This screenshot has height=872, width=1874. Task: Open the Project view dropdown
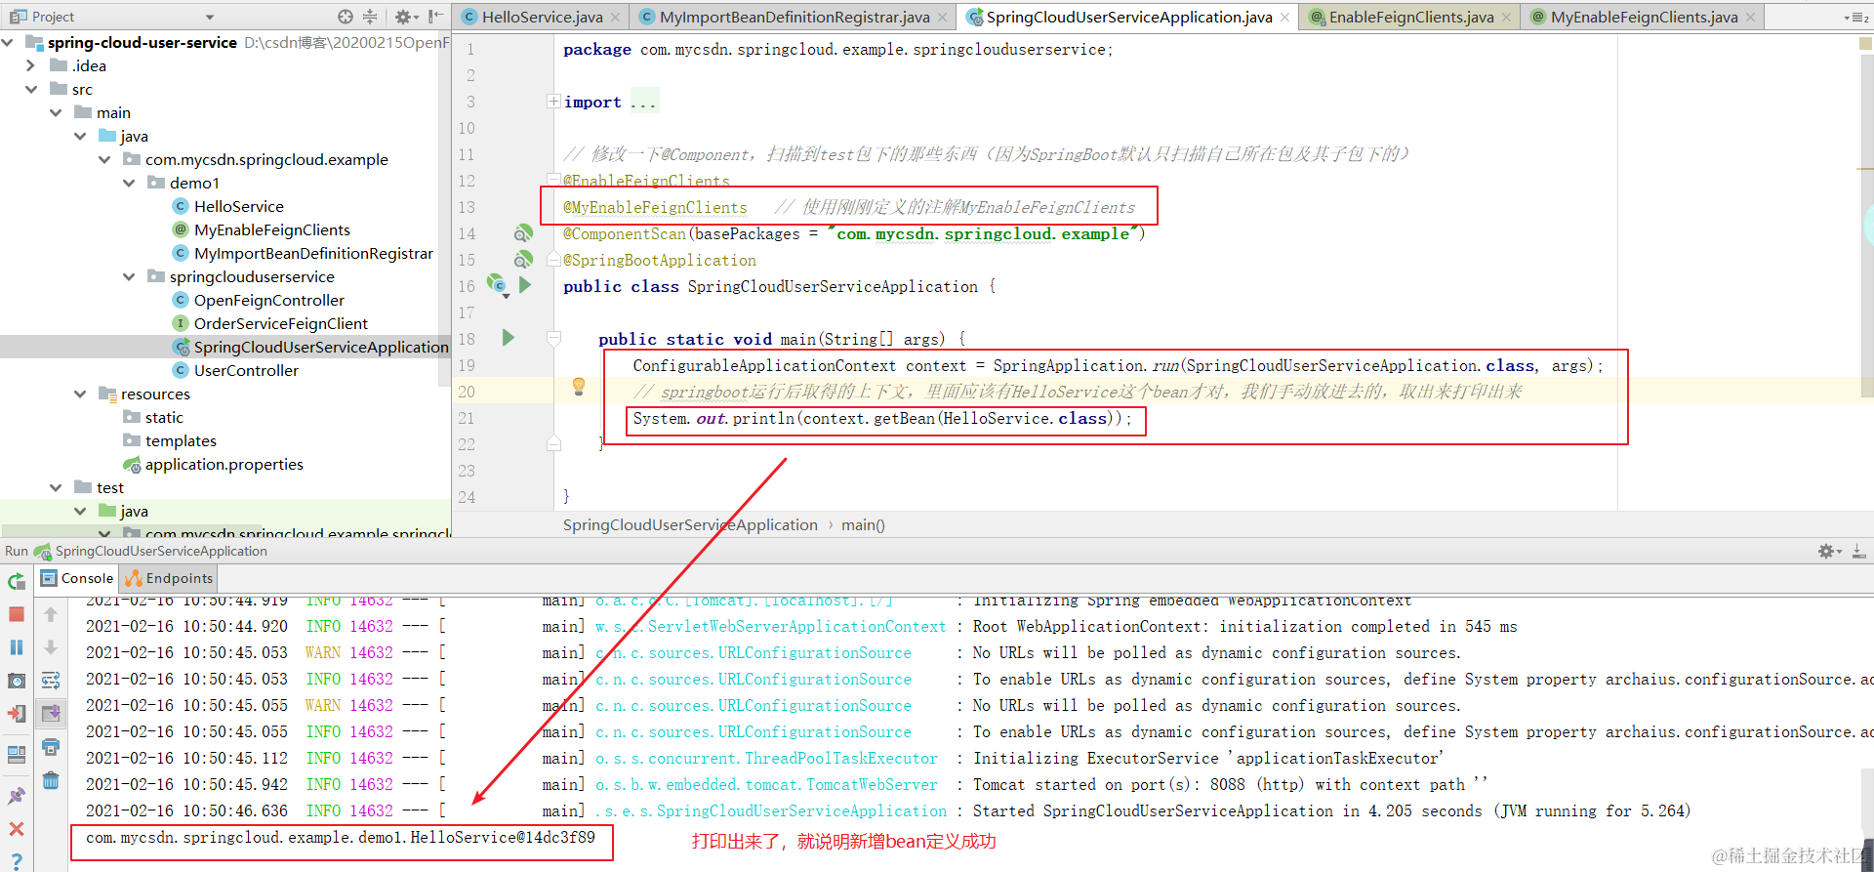coord(209,17)
